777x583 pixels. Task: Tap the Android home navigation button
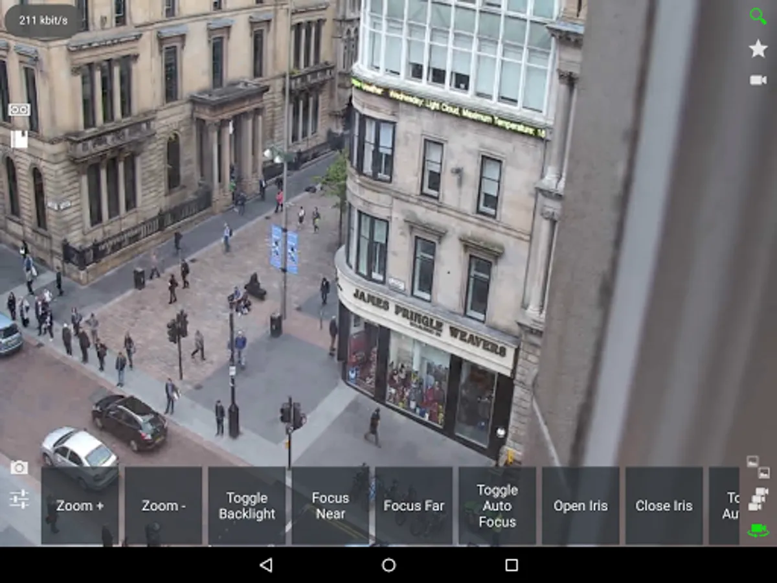pyautogui.click(x=388, y=565)
